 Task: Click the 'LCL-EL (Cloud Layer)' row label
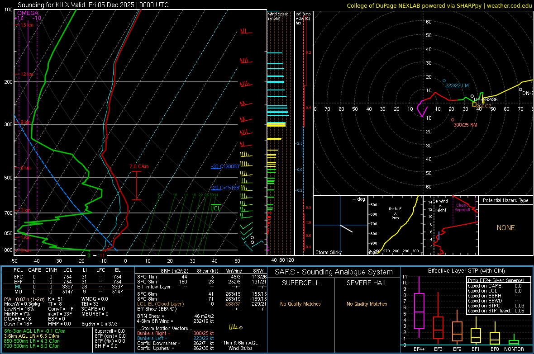point(160,304)
